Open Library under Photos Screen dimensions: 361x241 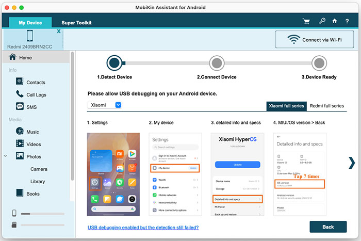38,182
